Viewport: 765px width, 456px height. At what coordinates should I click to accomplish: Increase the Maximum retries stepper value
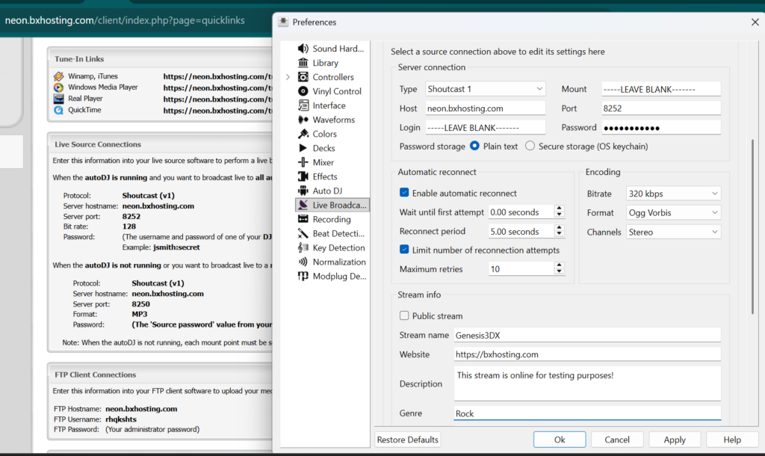pos(559,265)
